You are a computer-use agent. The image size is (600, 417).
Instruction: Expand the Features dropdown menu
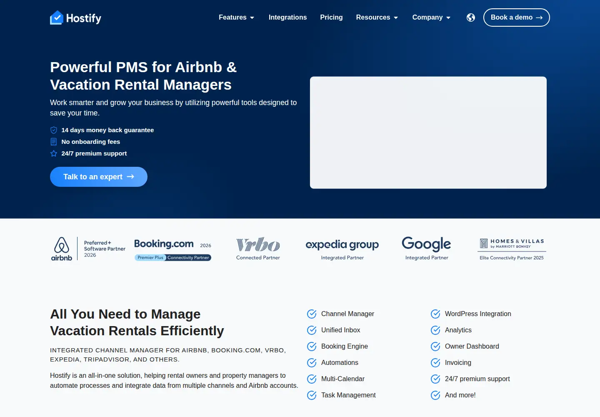[x=236, y=18]
